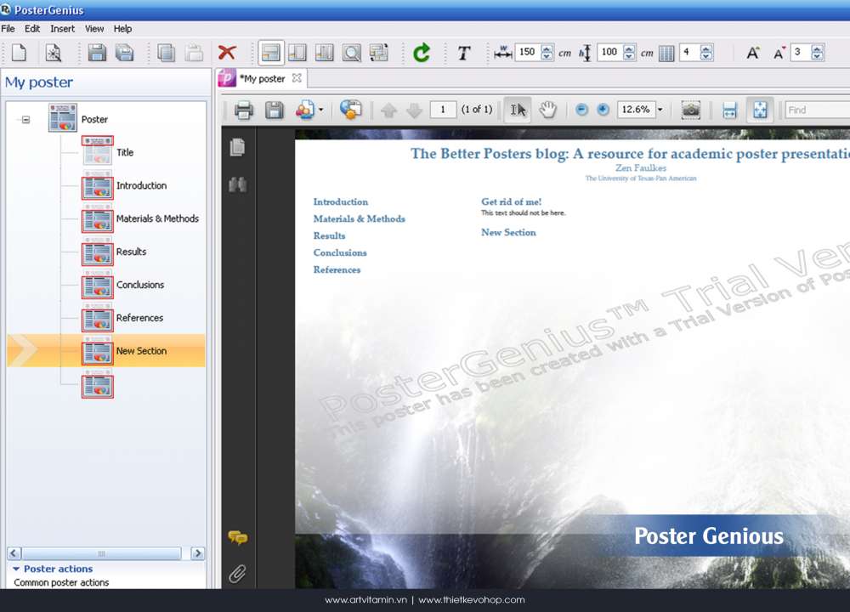This screenshot has width=850, height=612.
Task: Click the Find search field
Action: click(x=816, y=110)
